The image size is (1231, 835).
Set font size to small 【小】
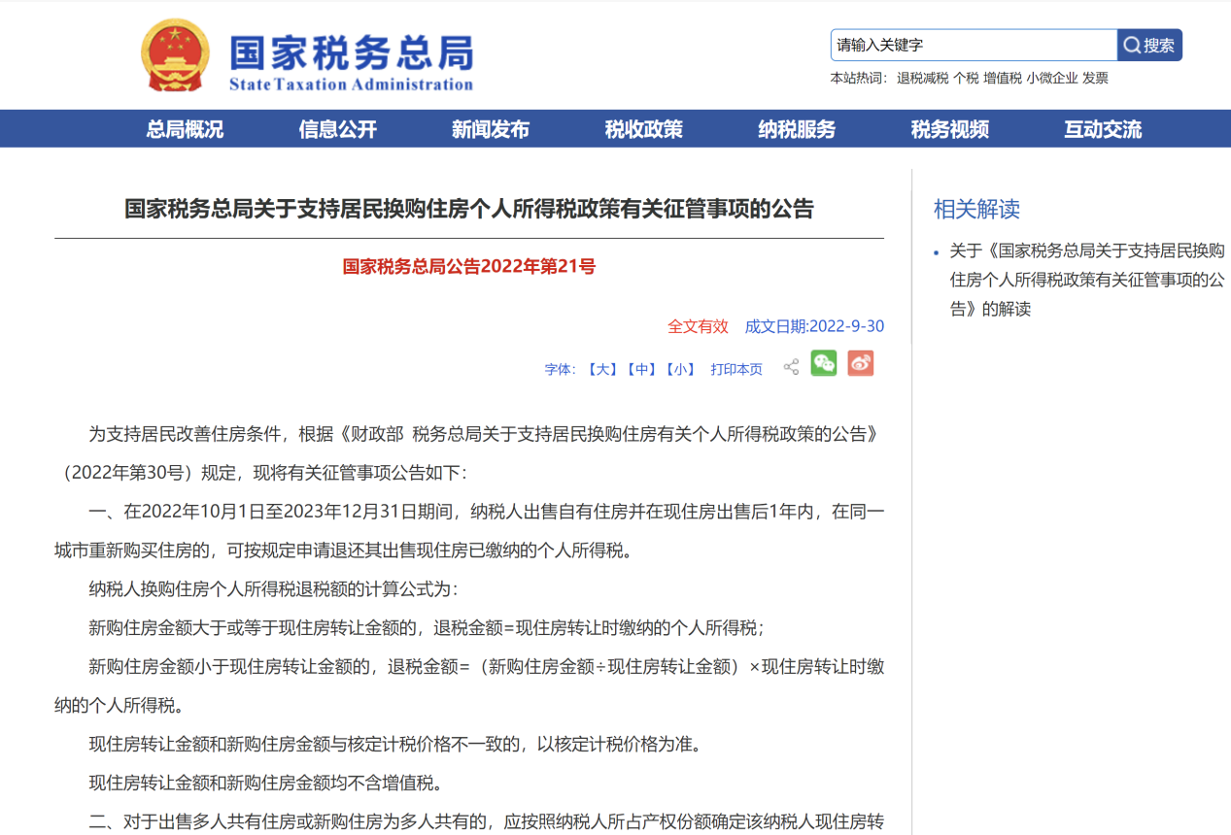pos(679,370)
